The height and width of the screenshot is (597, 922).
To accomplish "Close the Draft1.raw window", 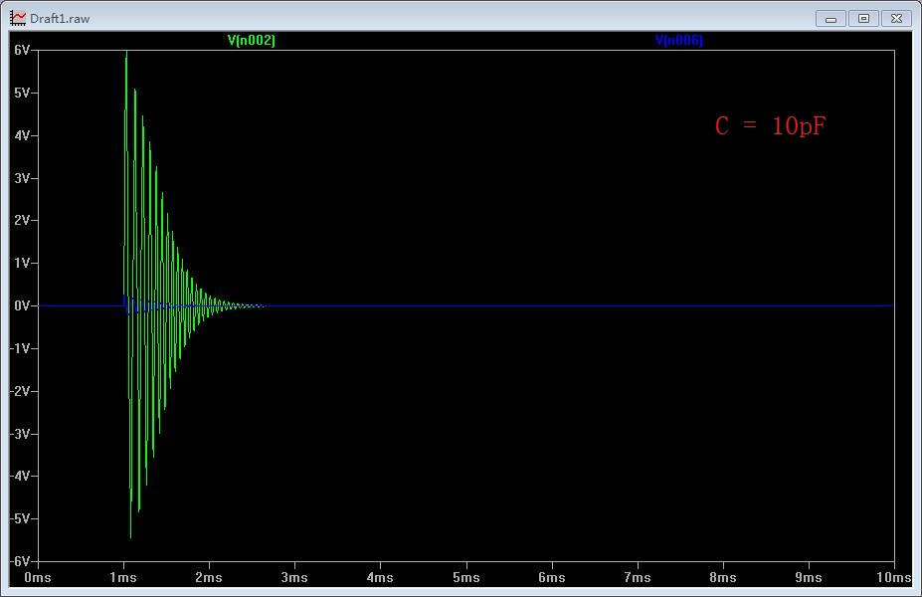I will pyautogui.click(x=896, y=19).
